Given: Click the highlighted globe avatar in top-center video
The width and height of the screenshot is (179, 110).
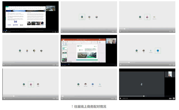Looking at the screenshot, I should [82, 17].
